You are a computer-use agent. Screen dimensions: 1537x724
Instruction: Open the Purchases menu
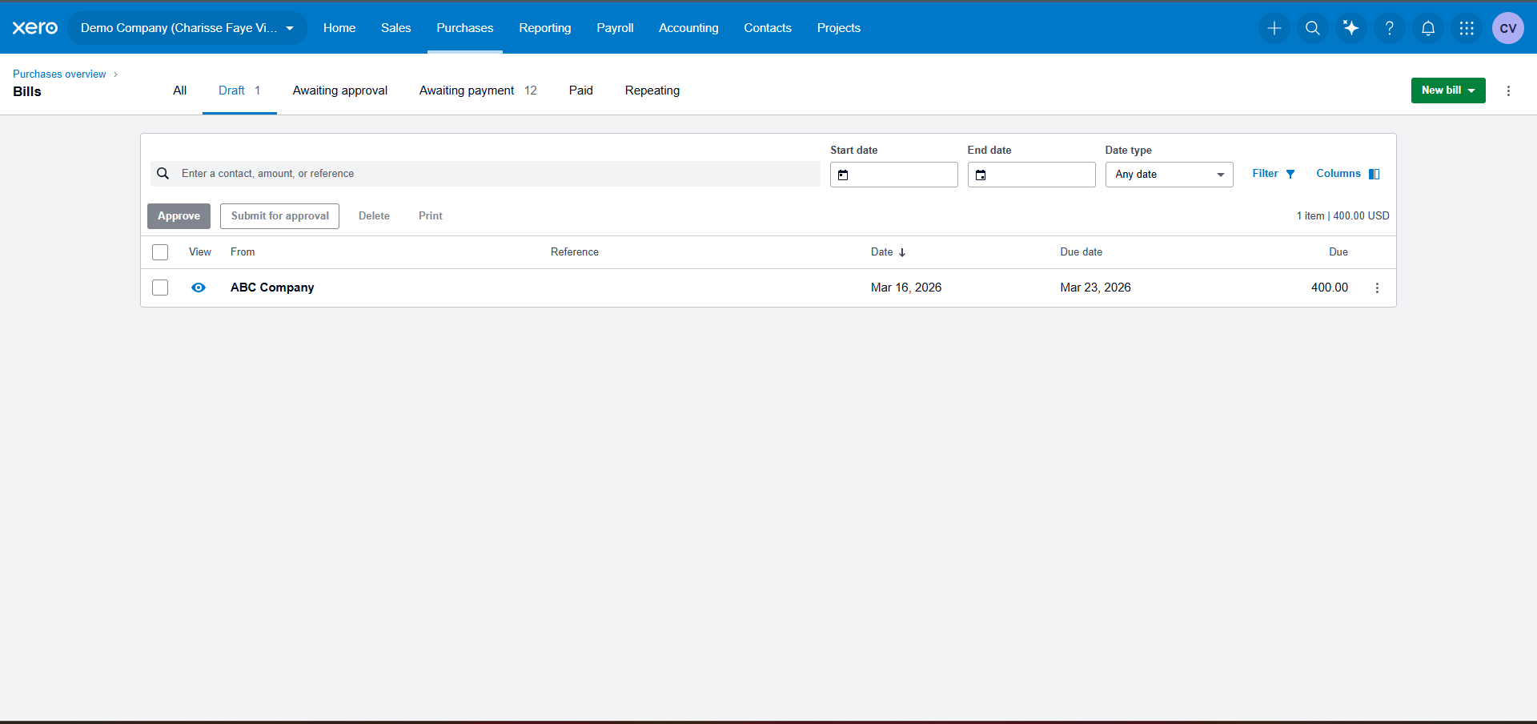tap(465, 28)
